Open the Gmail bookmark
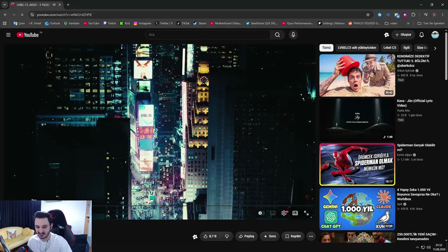Screen dimensions: 448x252 (x=35, y=23)
